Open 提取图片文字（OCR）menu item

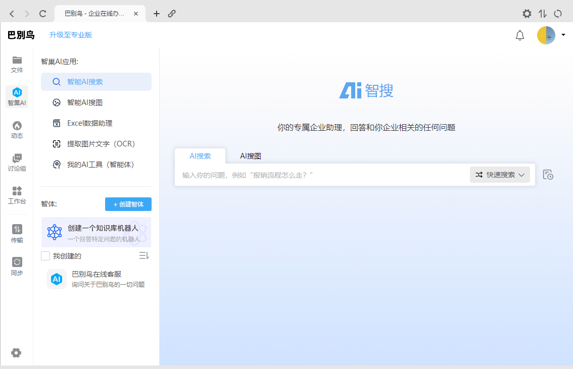(x=96, y=144)
